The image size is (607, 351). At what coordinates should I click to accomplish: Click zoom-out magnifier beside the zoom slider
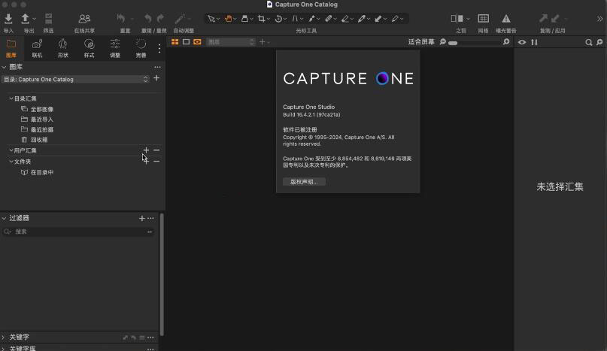[443, 42]
